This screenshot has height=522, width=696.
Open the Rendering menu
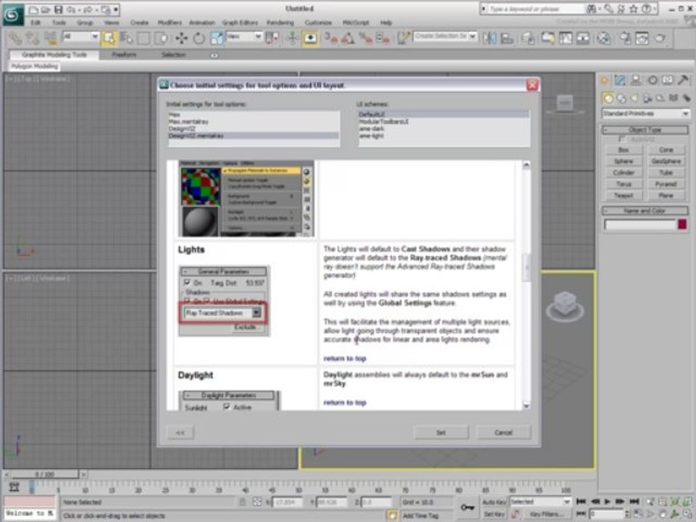click(x=280, y=22)
